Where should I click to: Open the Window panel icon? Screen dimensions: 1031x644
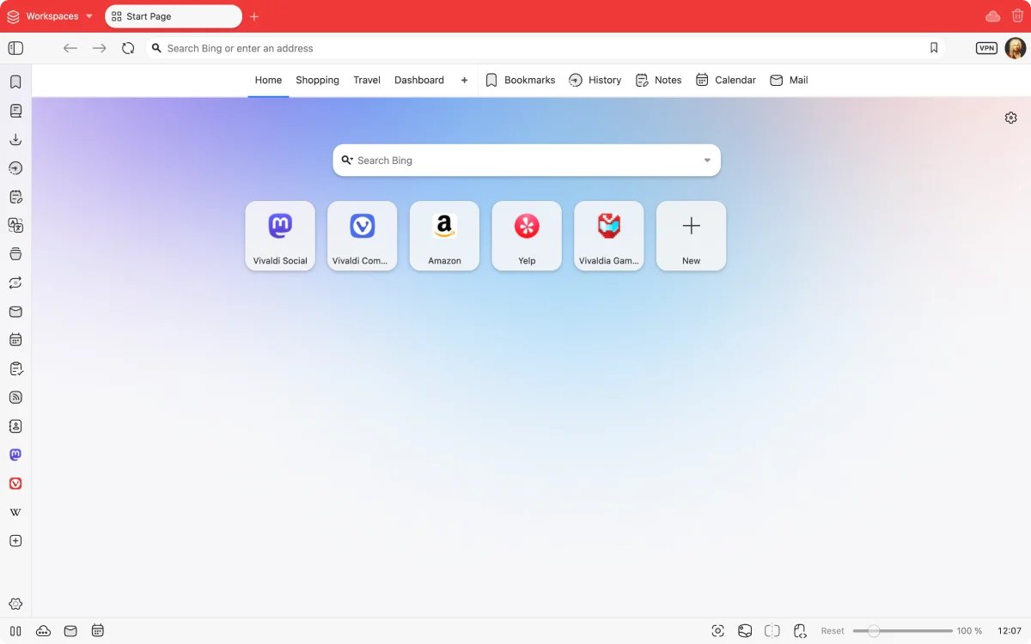[15, 254]
